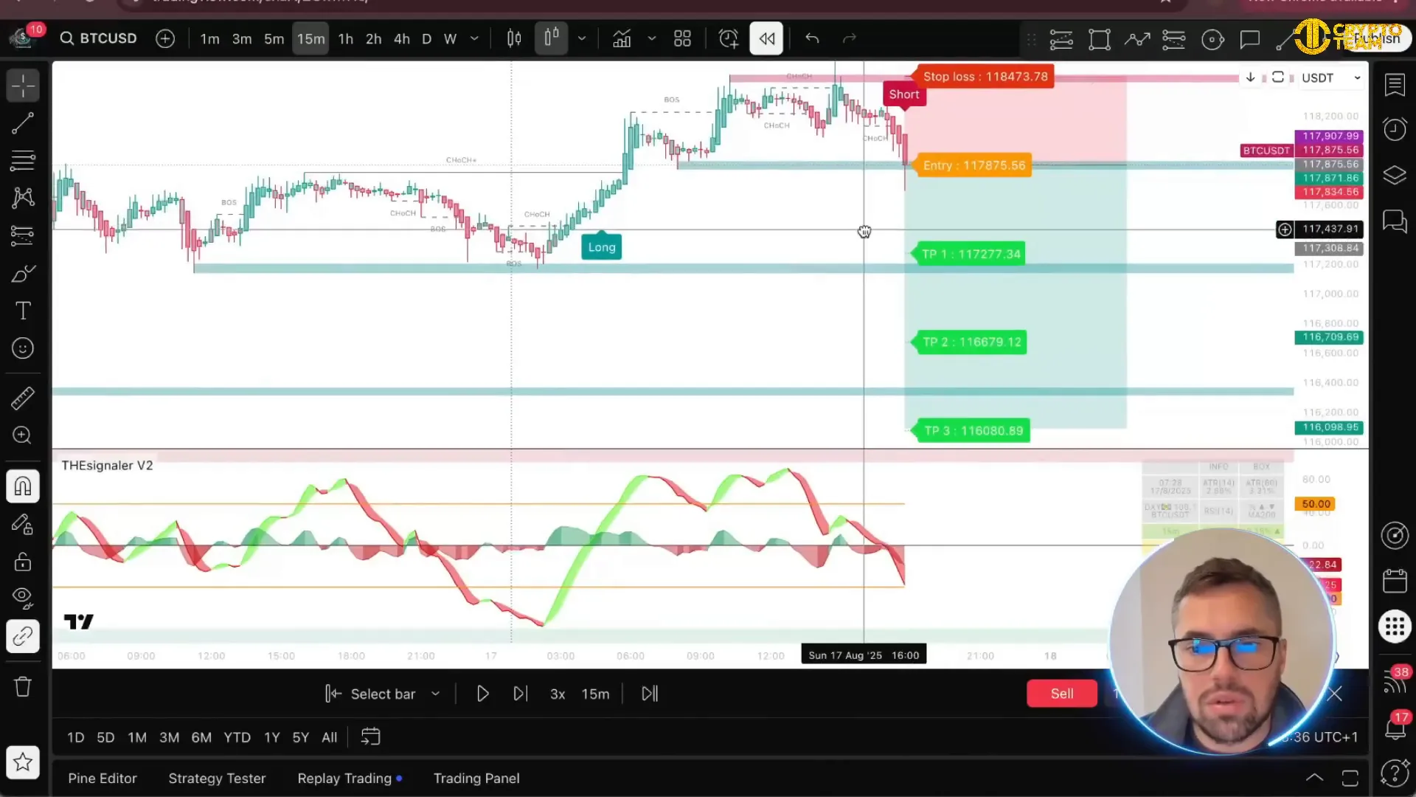Jump replay to real-time

point(650,694)
